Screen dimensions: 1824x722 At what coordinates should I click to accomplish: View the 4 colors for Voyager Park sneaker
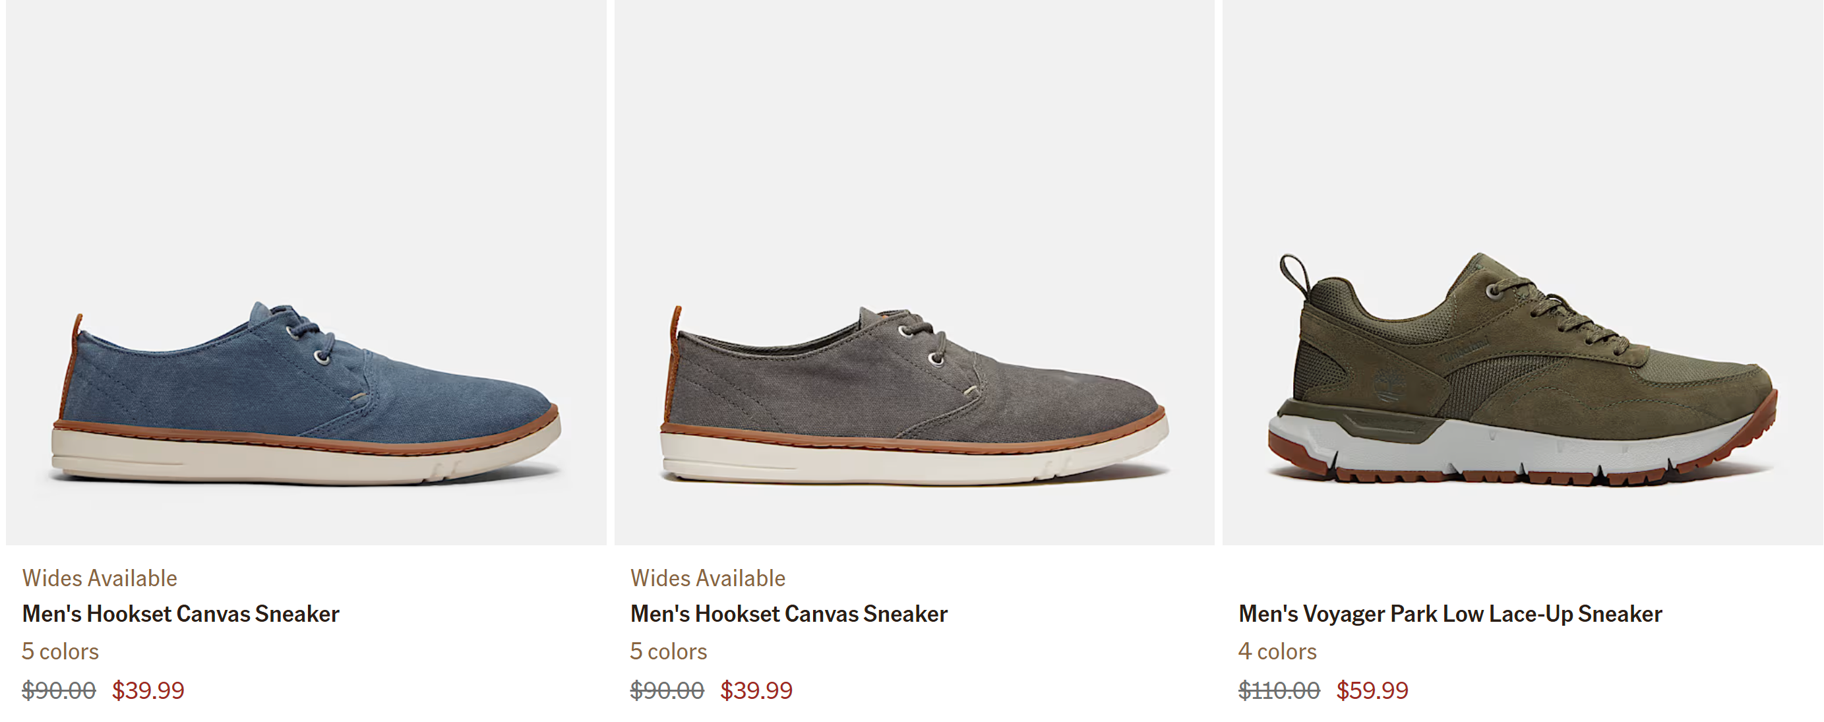1277,651
